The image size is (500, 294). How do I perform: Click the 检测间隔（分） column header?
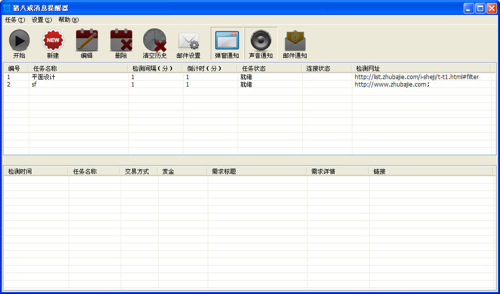[154, 68]
